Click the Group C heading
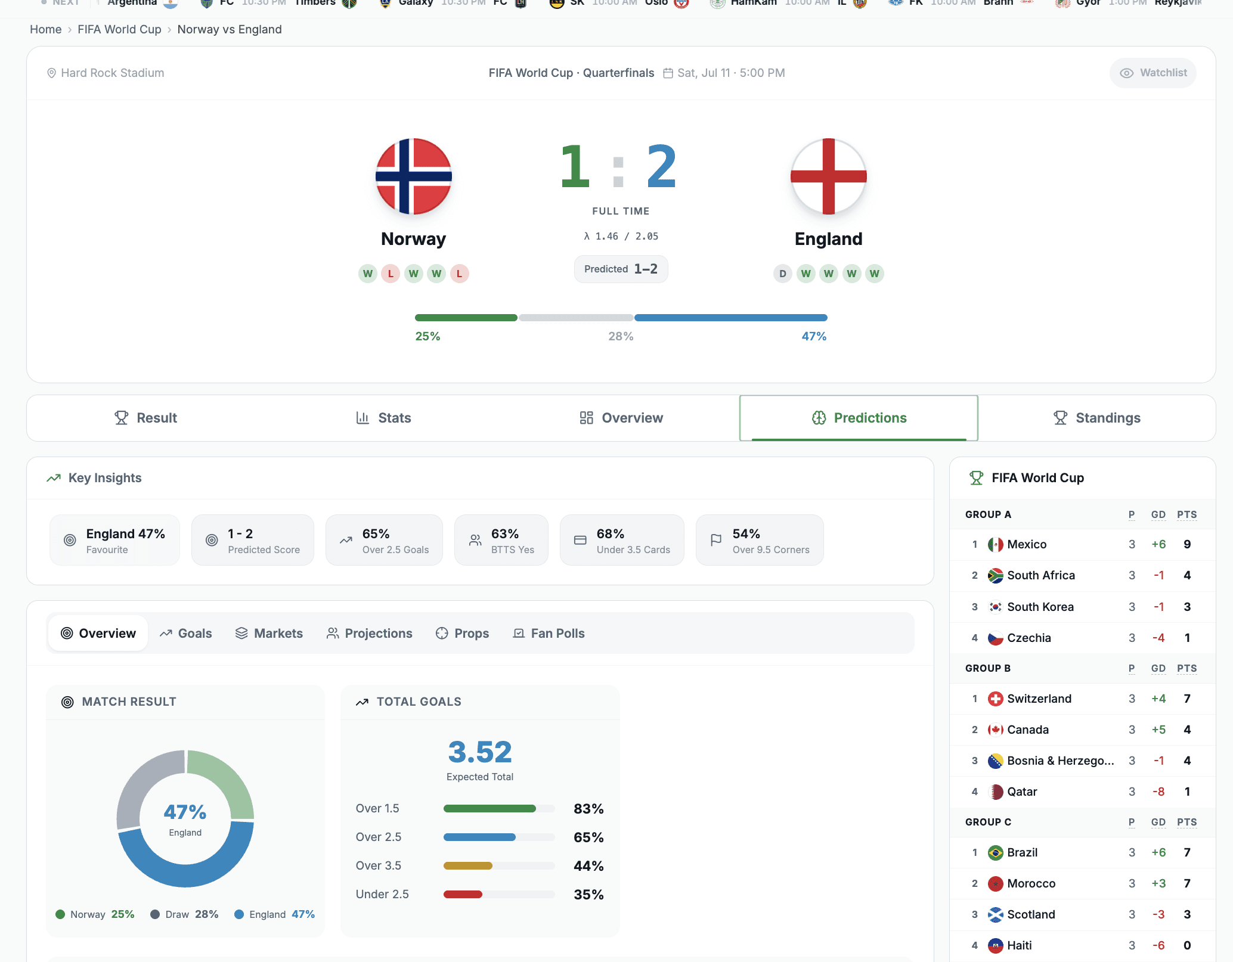This screenshot has width=1233, height=962. point(988,822)
